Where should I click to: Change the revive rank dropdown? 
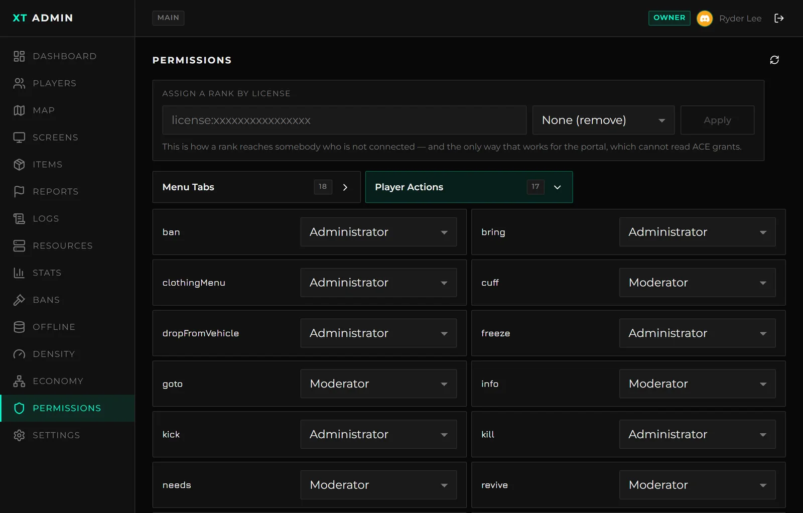697,485
